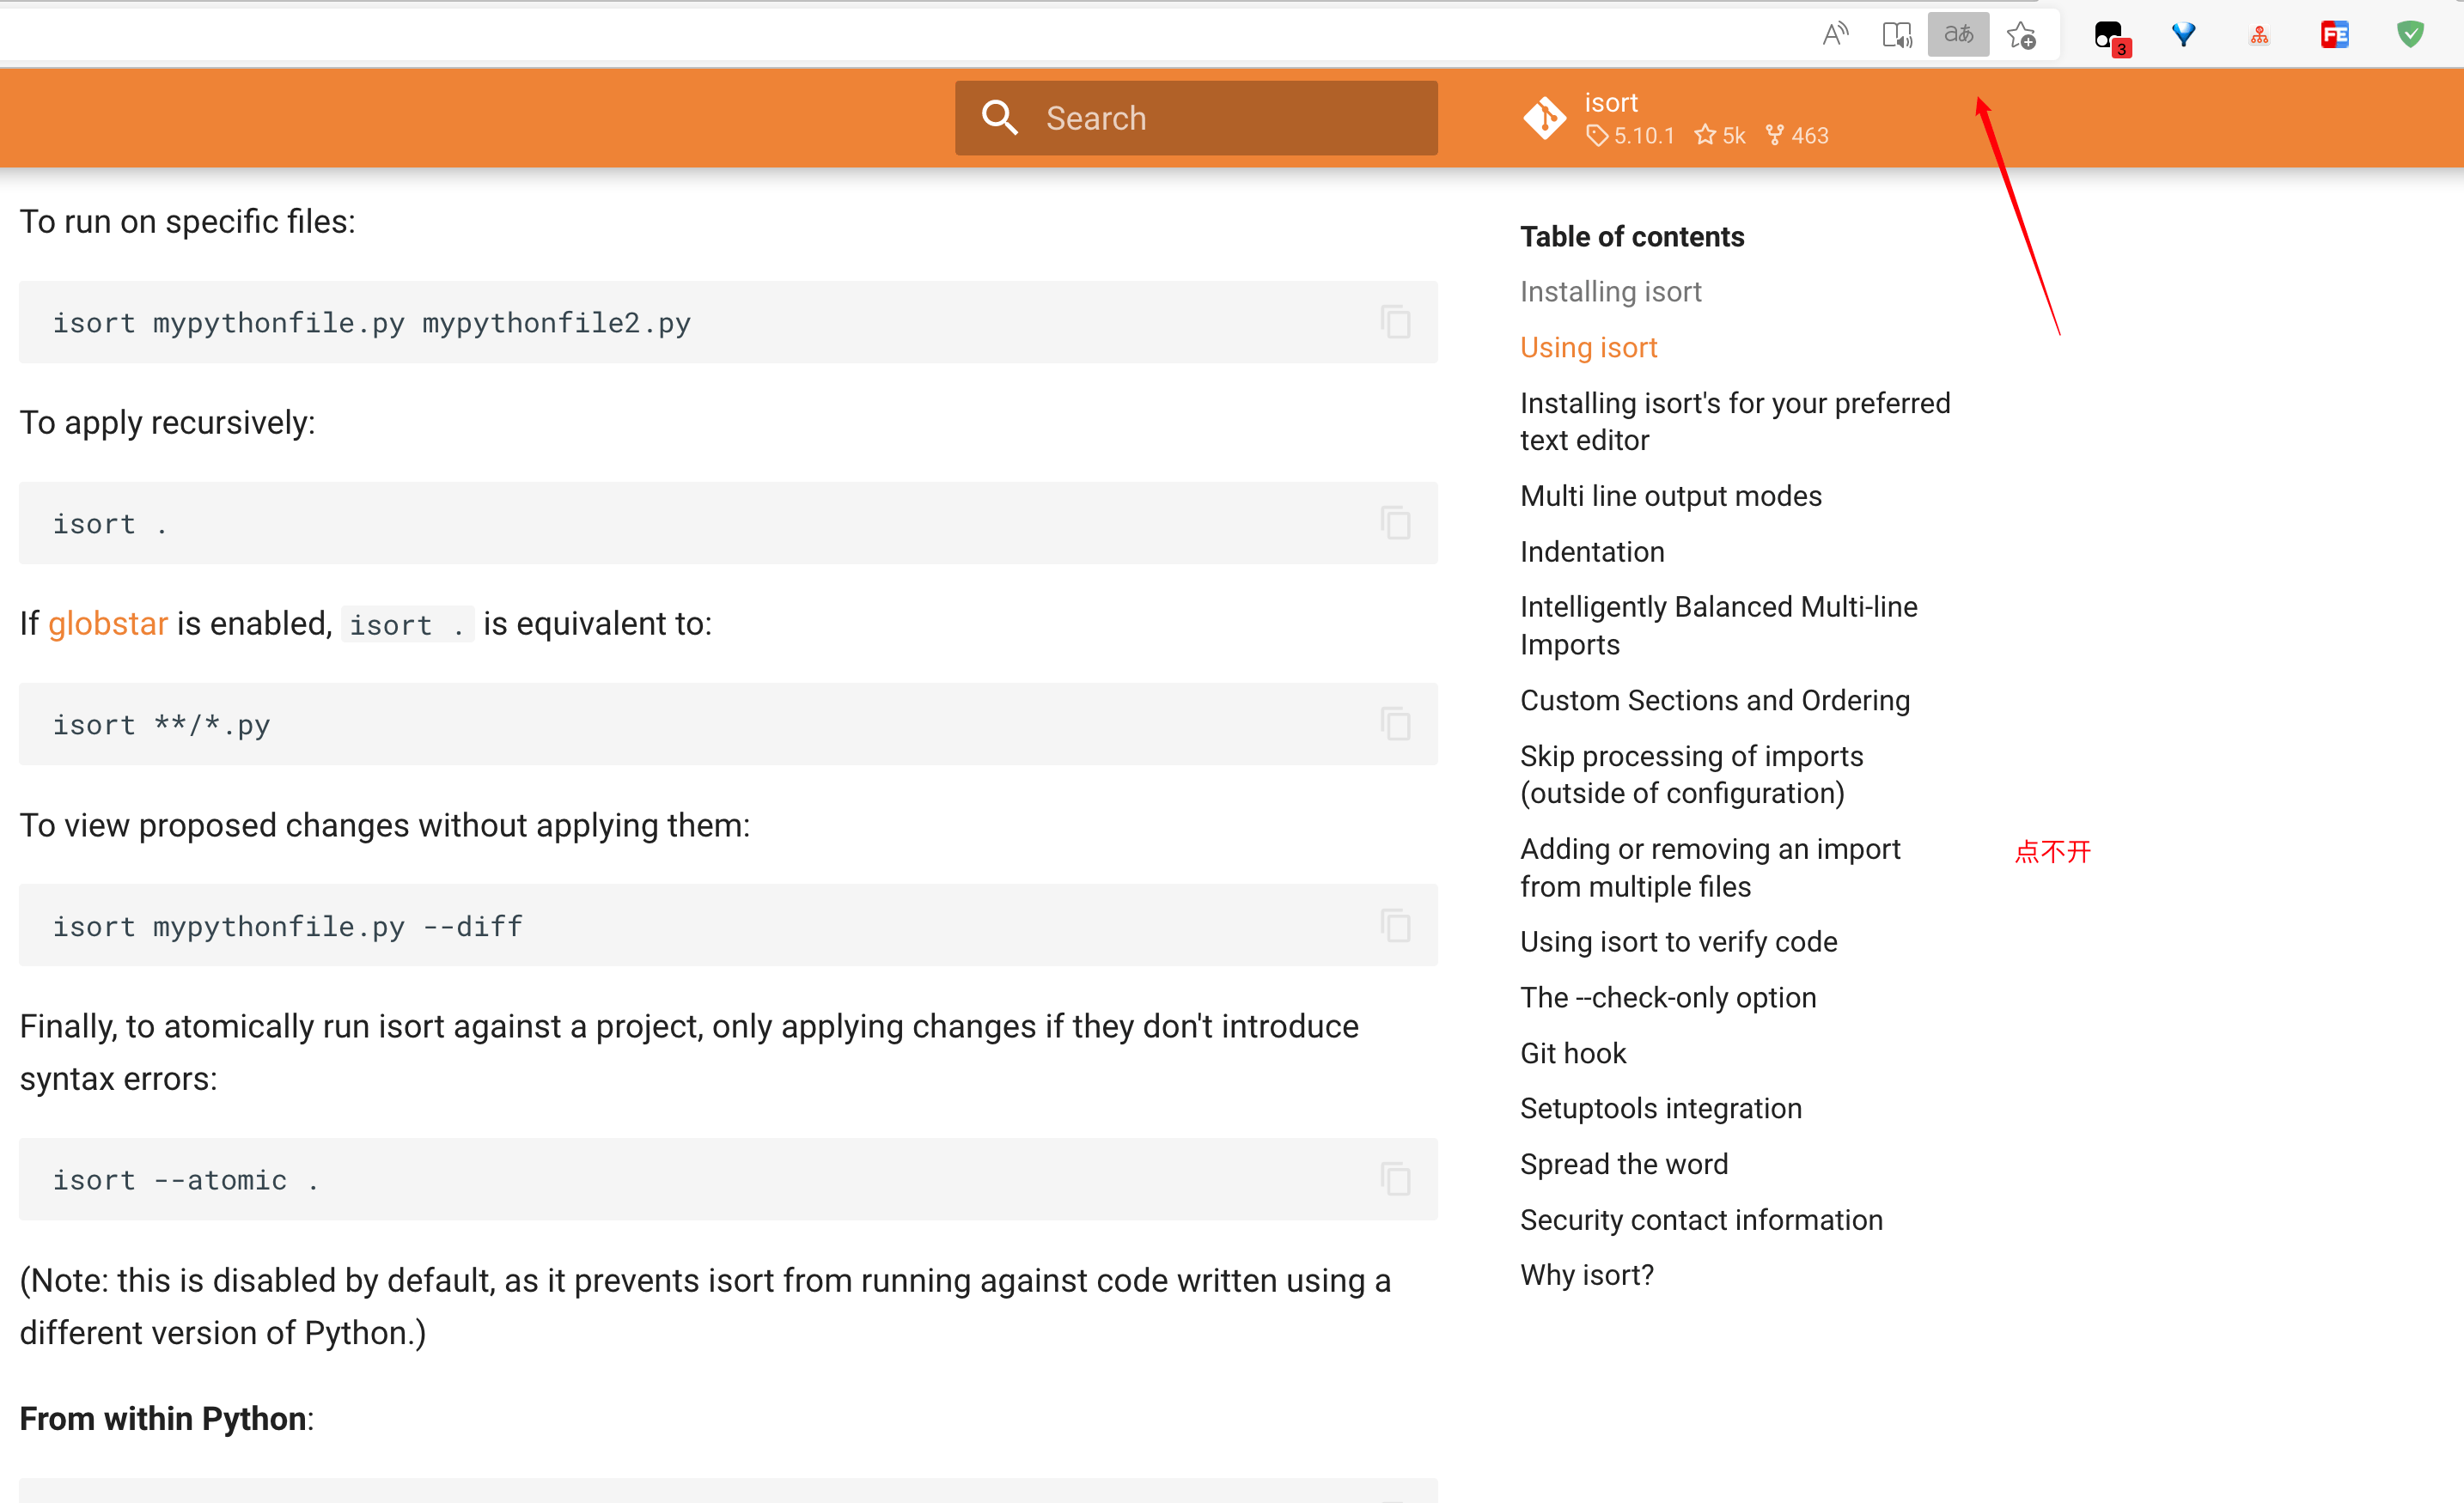Copy the 'isort .' code block

[x=1395, y=523]
